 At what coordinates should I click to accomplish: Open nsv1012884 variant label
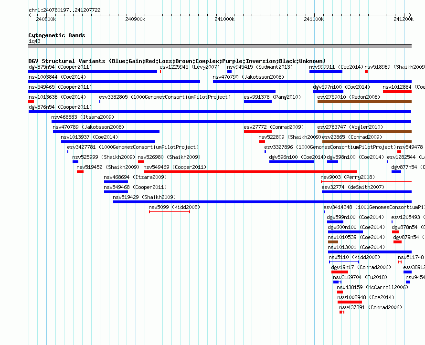point(404,87)
